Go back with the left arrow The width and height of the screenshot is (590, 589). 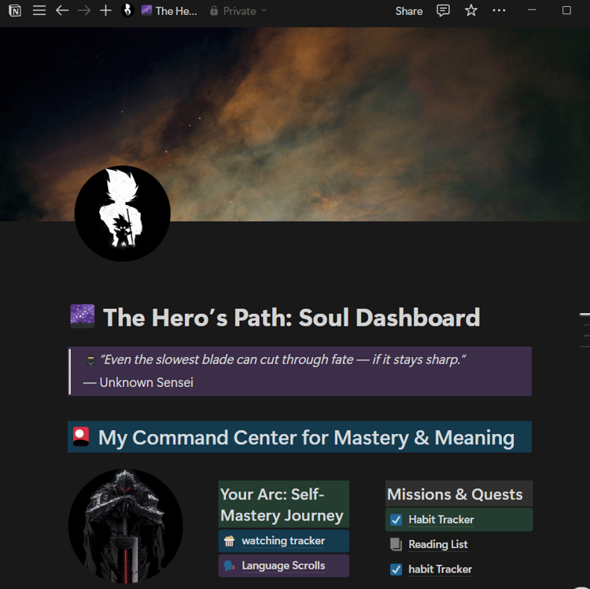(62, 10)
